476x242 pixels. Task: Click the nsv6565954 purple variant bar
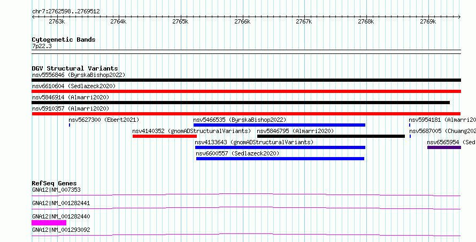(x=444, y=147)
